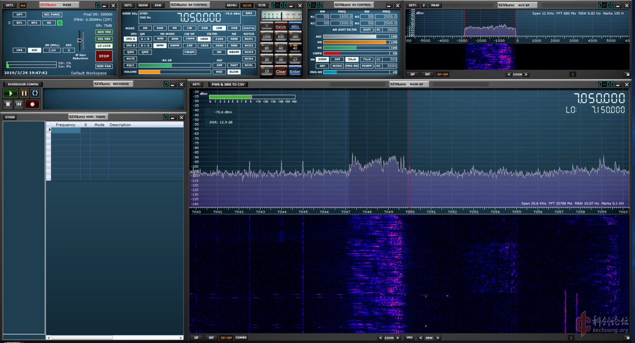Open SCHEDULER CONFIG
The height and width of the screenshot is (343, 635).
click(x=23, y=84)
